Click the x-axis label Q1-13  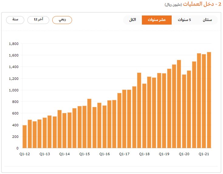coord(45,154)
